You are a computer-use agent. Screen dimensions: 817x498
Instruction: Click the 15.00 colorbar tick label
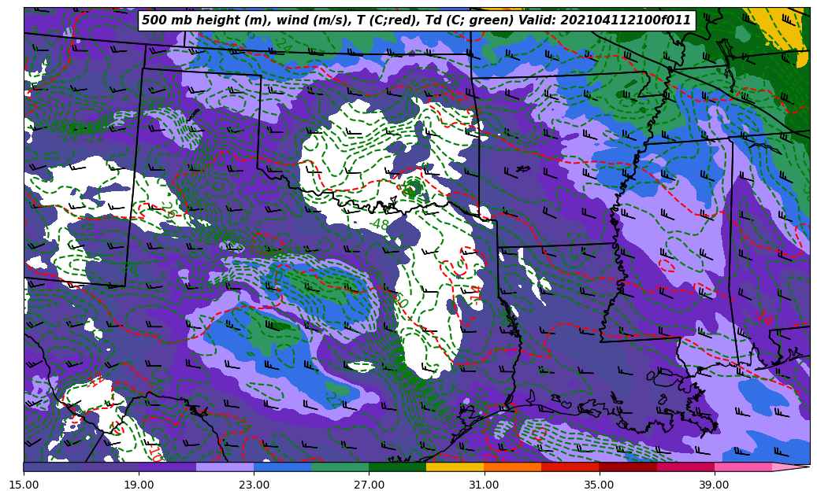[x=24, y=485]
